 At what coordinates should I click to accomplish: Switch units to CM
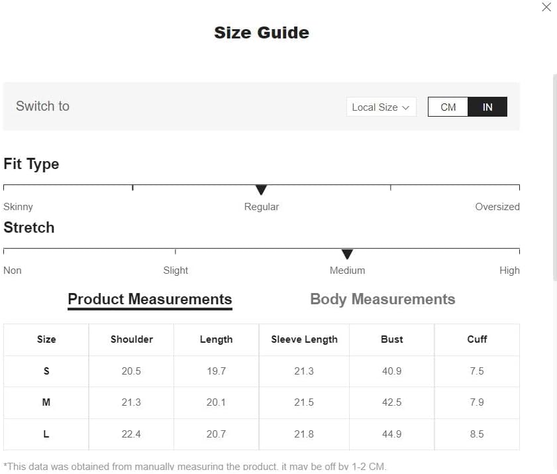[448, 107]
